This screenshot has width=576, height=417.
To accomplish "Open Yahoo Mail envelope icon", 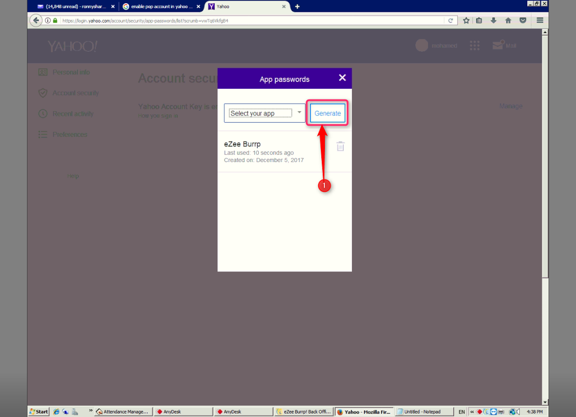I will click(x=499, y=45).
